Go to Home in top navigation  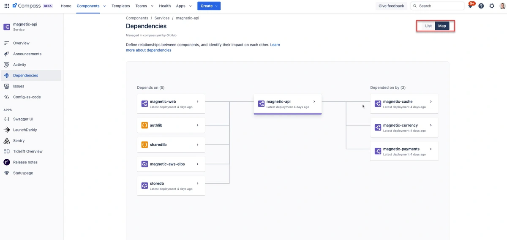coord(66,6)
